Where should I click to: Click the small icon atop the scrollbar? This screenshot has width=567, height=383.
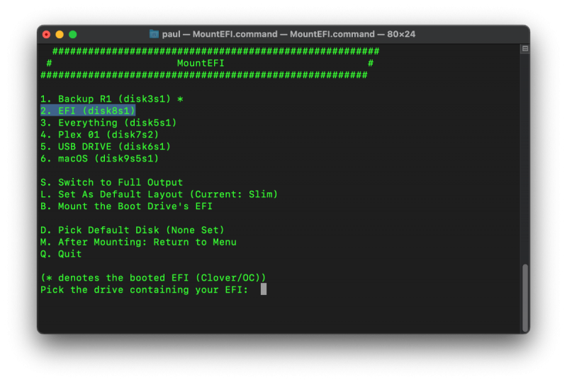click(525, 49)
